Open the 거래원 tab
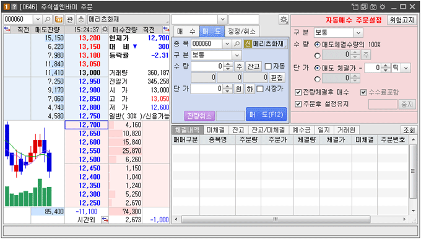This screenshot has height=239, width=421. click(x=346, y=130)
